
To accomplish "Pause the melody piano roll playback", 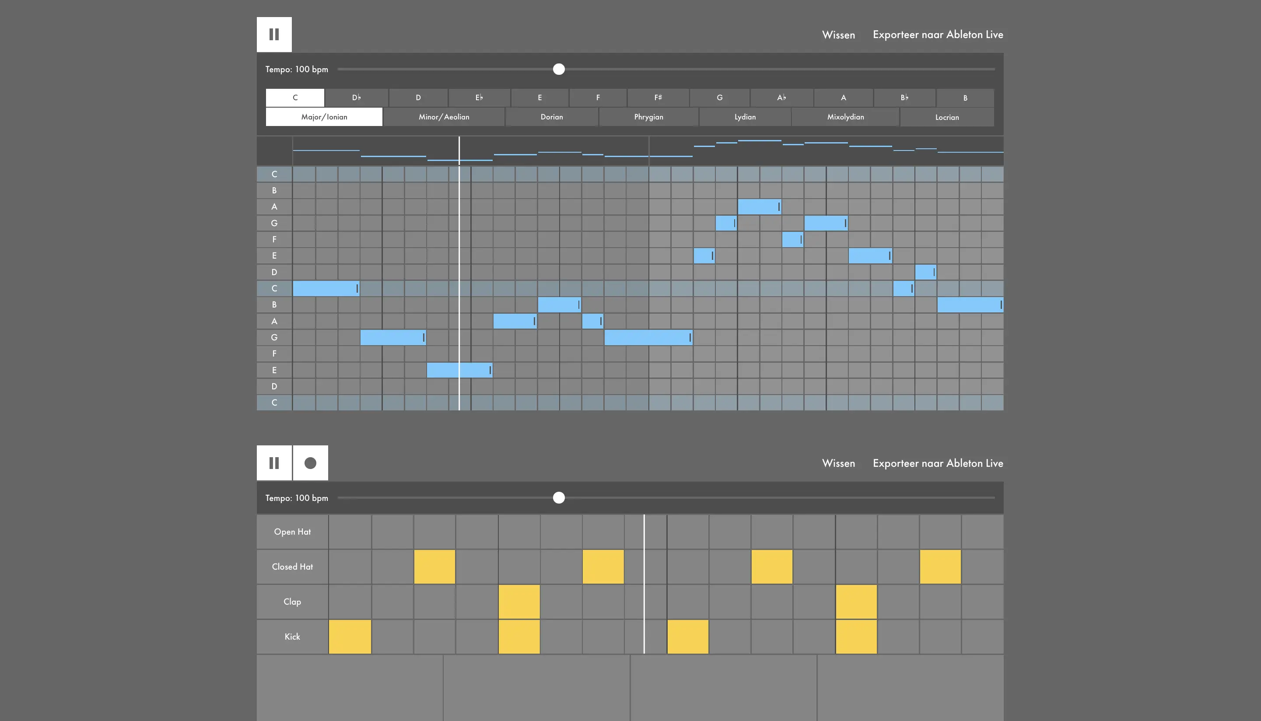I will [x=274, y=35].
